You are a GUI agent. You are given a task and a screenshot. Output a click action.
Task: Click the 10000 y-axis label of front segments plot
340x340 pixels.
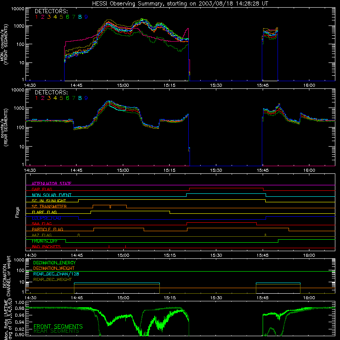(18, 9)
